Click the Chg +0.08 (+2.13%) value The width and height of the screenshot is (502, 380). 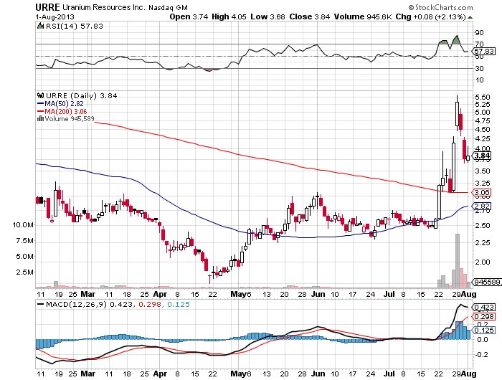[430, 16]
